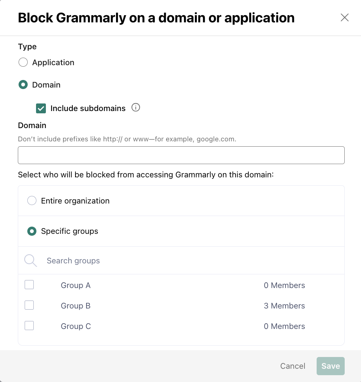Check the Group A checkbox
This screenshot has width=361, height=382.
pos(29,285)
